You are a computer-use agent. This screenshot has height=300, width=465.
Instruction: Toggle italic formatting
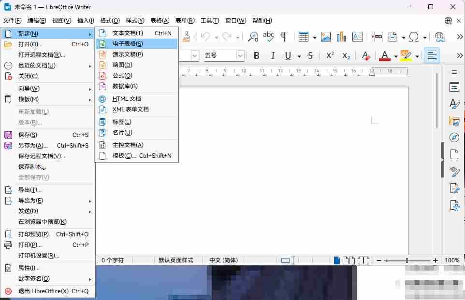click(273, 55)
